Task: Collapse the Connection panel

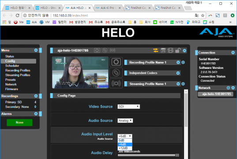Action: 233,53
